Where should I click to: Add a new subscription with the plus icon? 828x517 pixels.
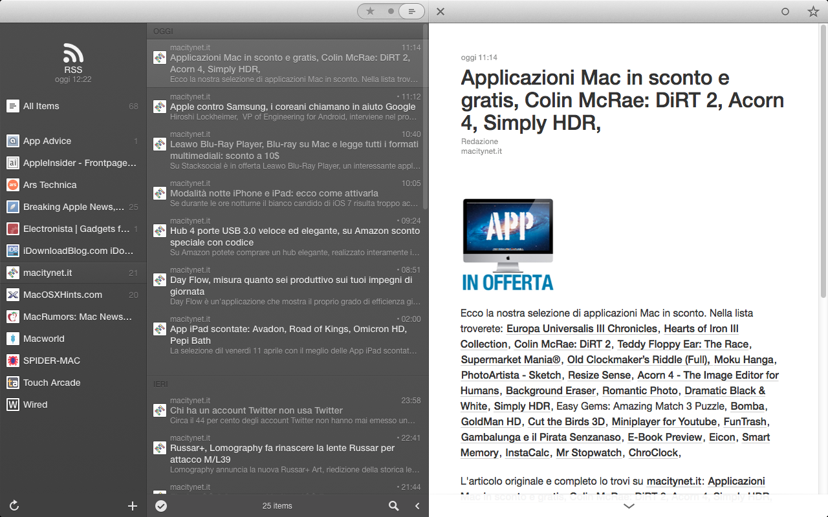[133, 506]
